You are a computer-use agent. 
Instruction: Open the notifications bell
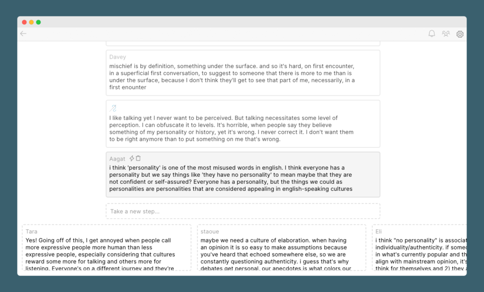(x=432, y=34)
